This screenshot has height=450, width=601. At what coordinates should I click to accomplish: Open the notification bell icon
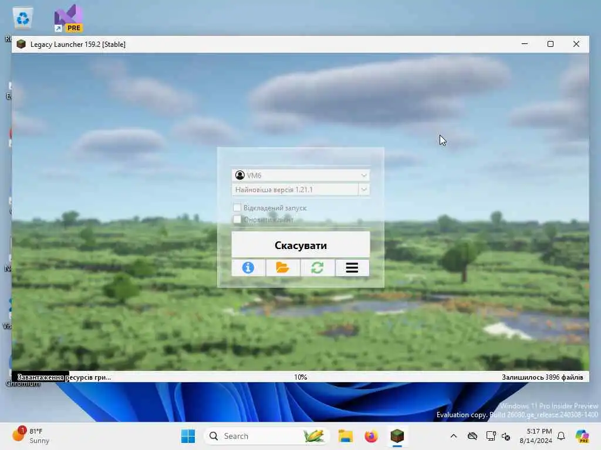561,436
